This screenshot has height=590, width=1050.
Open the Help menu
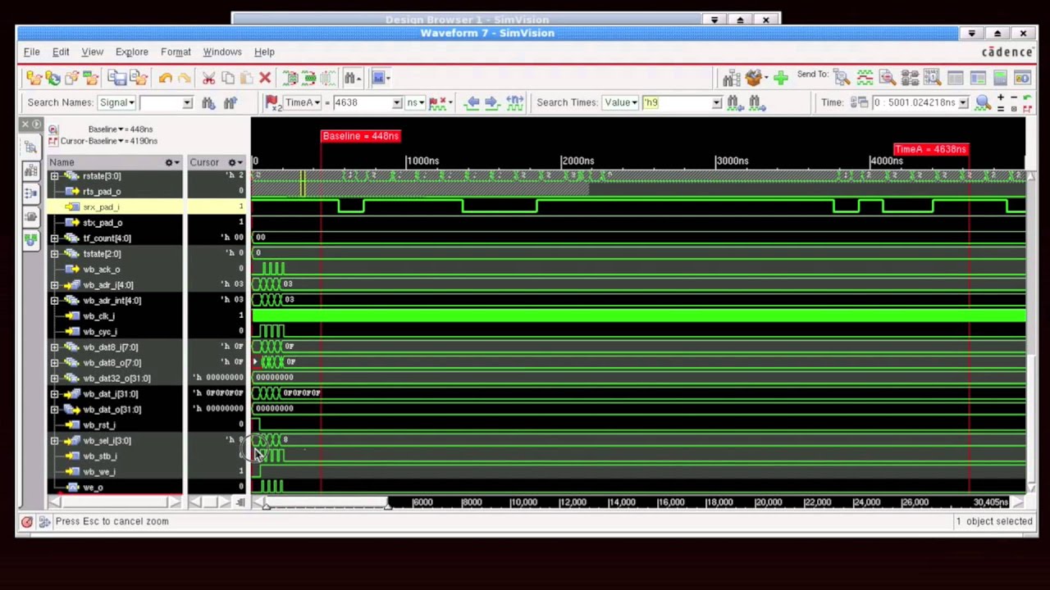coord(264,52)
